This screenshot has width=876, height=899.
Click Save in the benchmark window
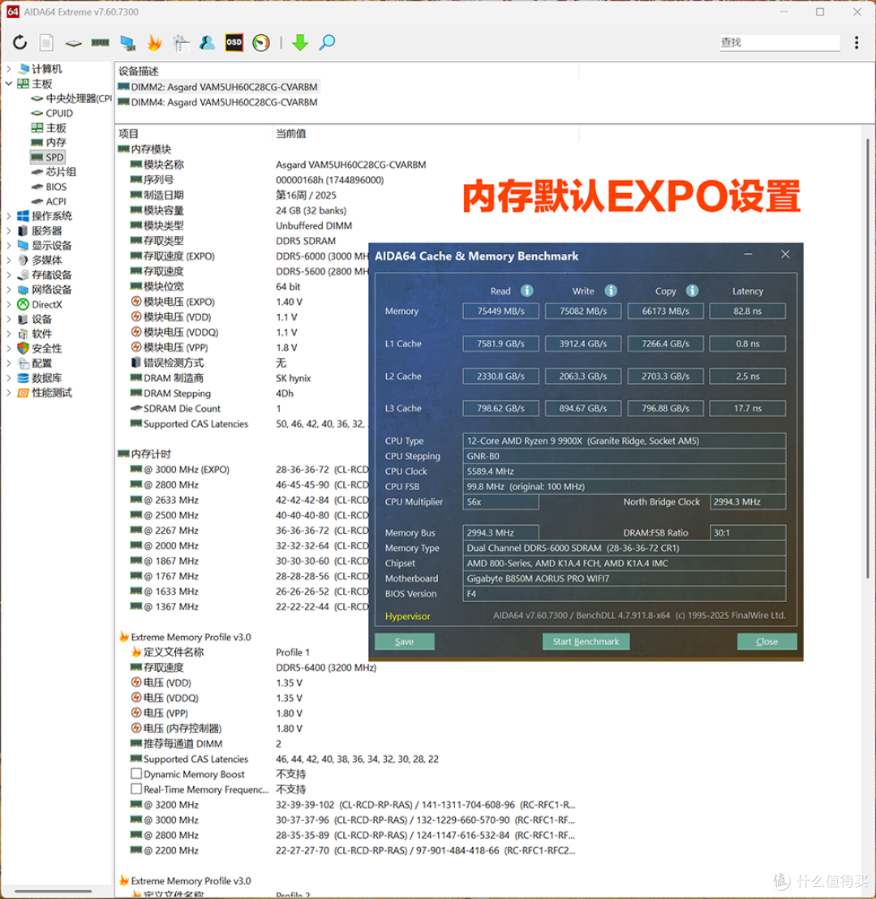[x=405, y=642]
